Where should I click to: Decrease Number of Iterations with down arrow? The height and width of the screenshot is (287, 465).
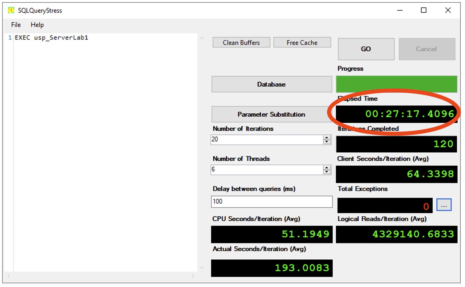tap(327, 142)
